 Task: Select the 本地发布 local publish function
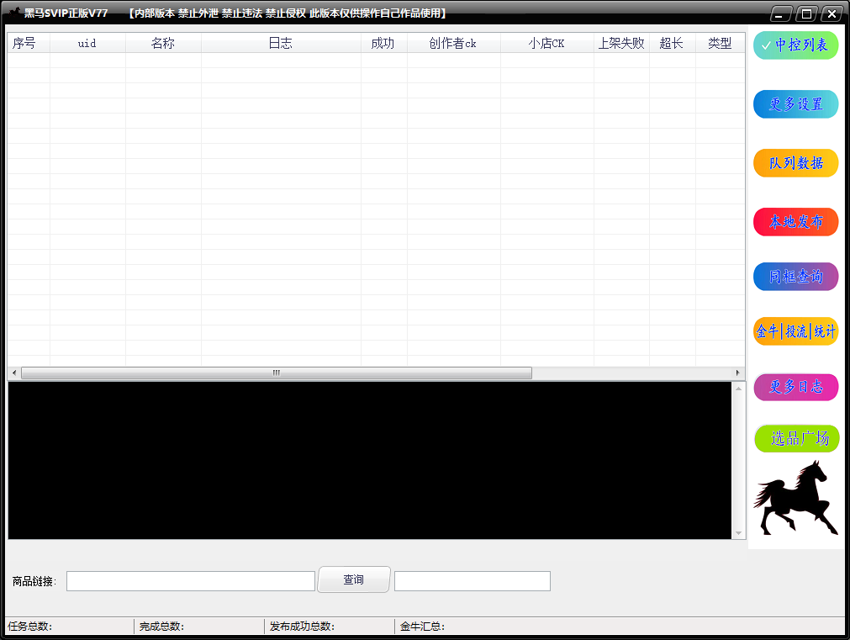(795, 221)
